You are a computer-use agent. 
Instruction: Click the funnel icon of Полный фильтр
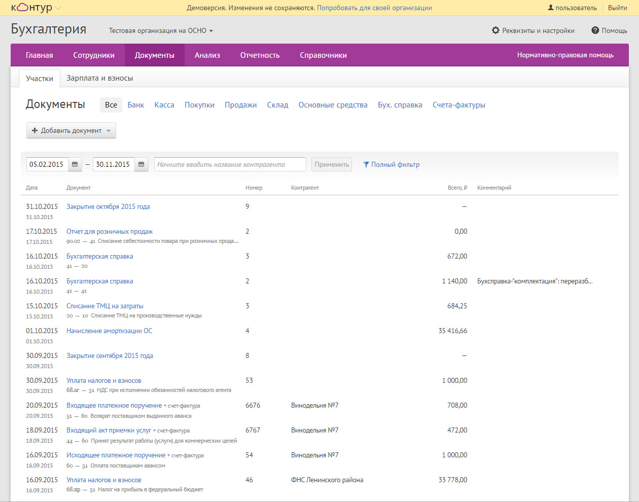point(366,164)
